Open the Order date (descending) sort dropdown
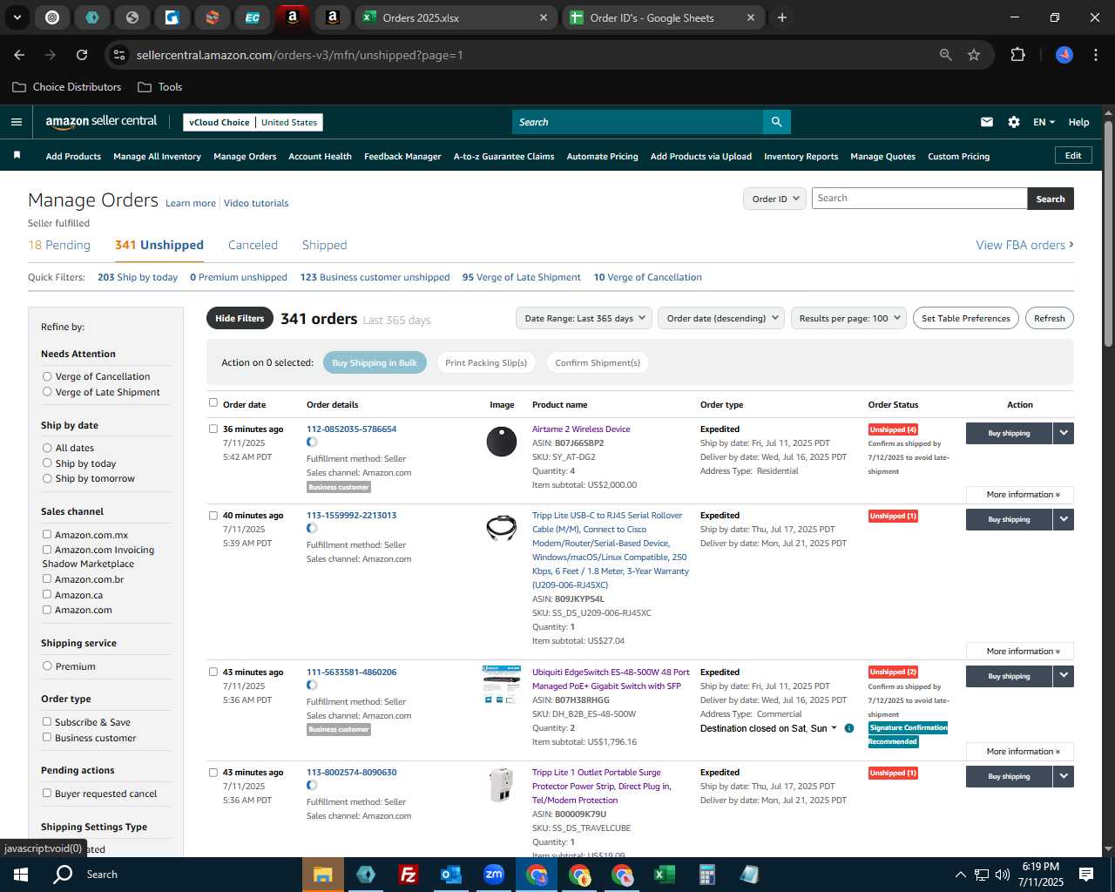Screen dimensions: 1115x892 tap(721, 318)
